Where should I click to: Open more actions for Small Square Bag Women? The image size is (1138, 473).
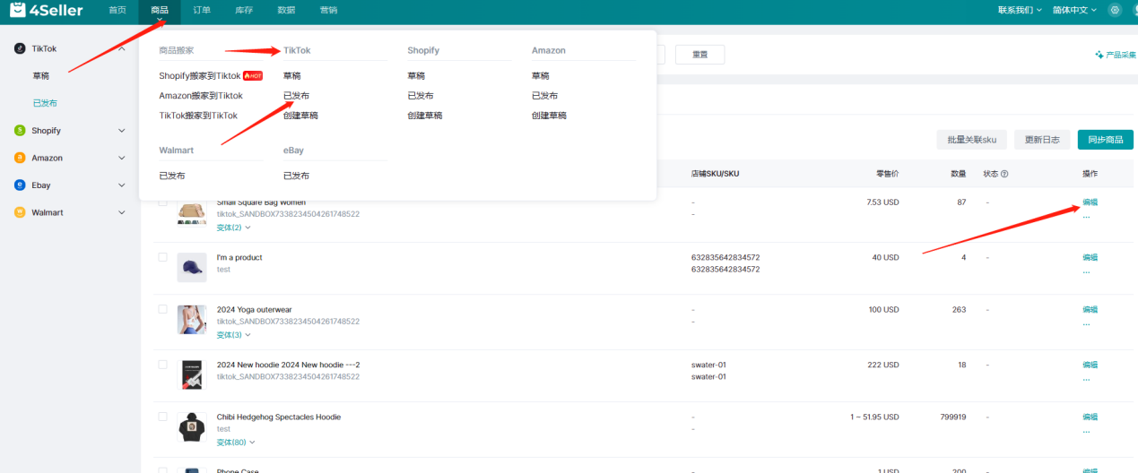[x=1086, y=216]
